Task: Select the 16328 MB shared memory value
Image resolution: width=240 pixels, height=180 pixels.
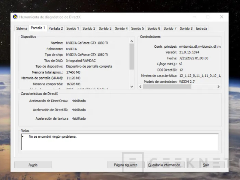Action: pos(73,84)
